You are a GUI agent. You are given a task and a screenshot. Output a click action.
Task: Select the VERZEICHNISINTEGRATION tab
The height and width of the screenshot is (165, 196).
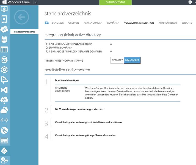[x=139, y=23]
